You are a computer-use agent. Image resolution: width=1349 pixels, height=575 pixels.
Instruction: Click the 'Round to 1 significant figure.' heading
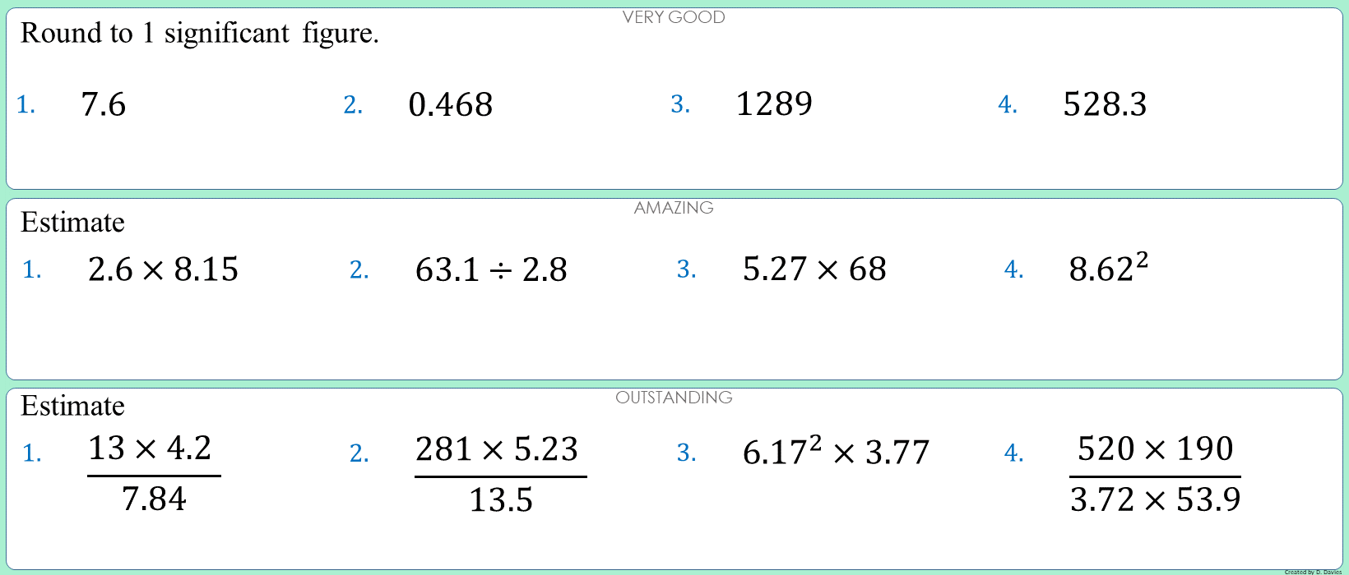pyautogui.click(x=200, y=34)
